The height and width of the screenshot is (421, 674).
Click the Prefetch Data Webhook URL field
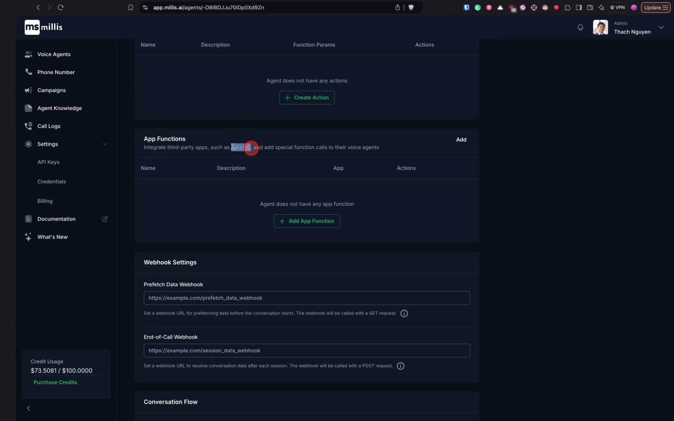(x=307, y=298)
